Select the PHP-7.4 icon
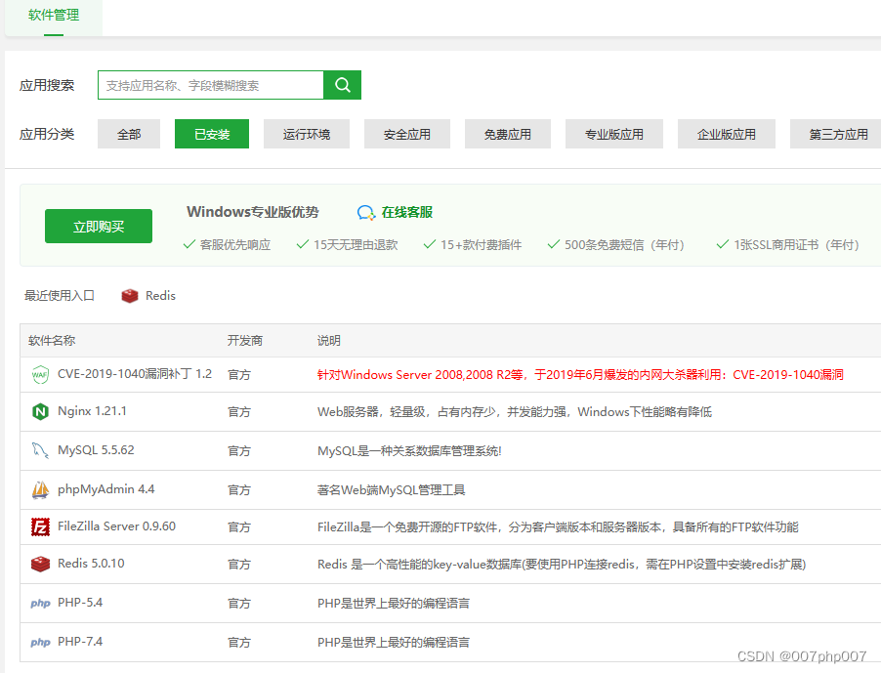 (x=39, y=641)
